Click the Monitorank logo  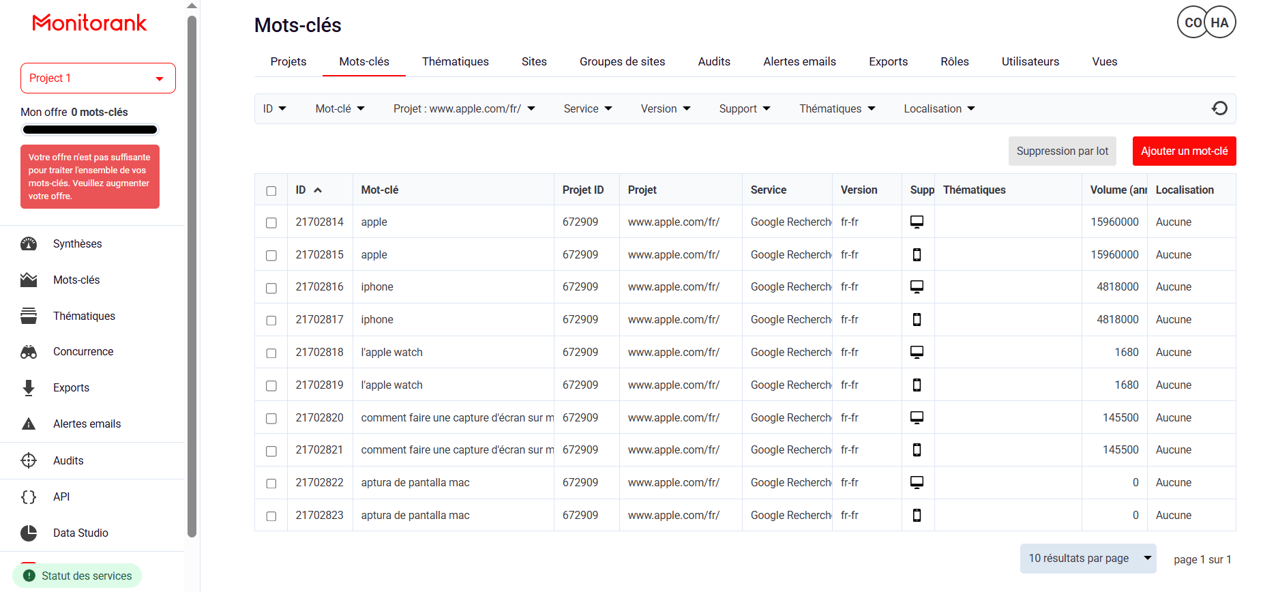[89, 23]
